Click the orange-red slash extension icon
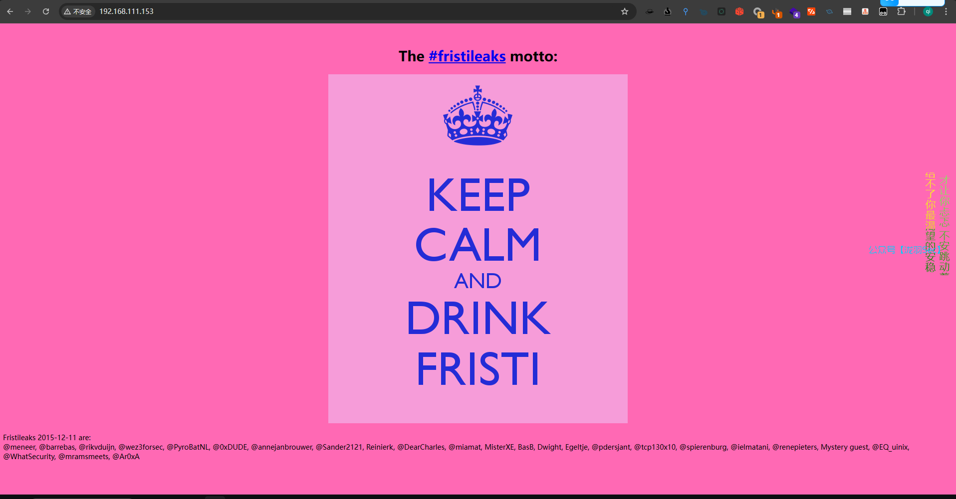Screen dimensions: 956x499 pyautogui.click(x=811, y=11)
